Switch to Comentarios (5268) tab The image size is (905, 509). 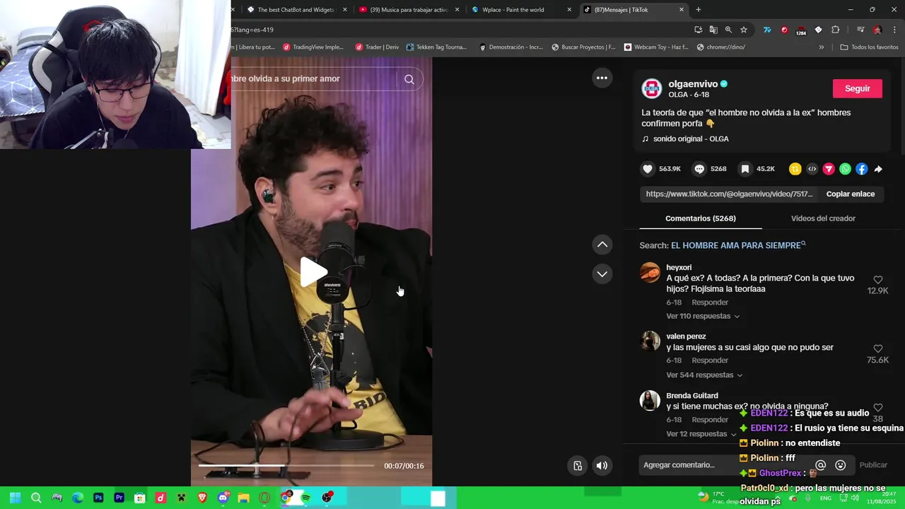700,218
